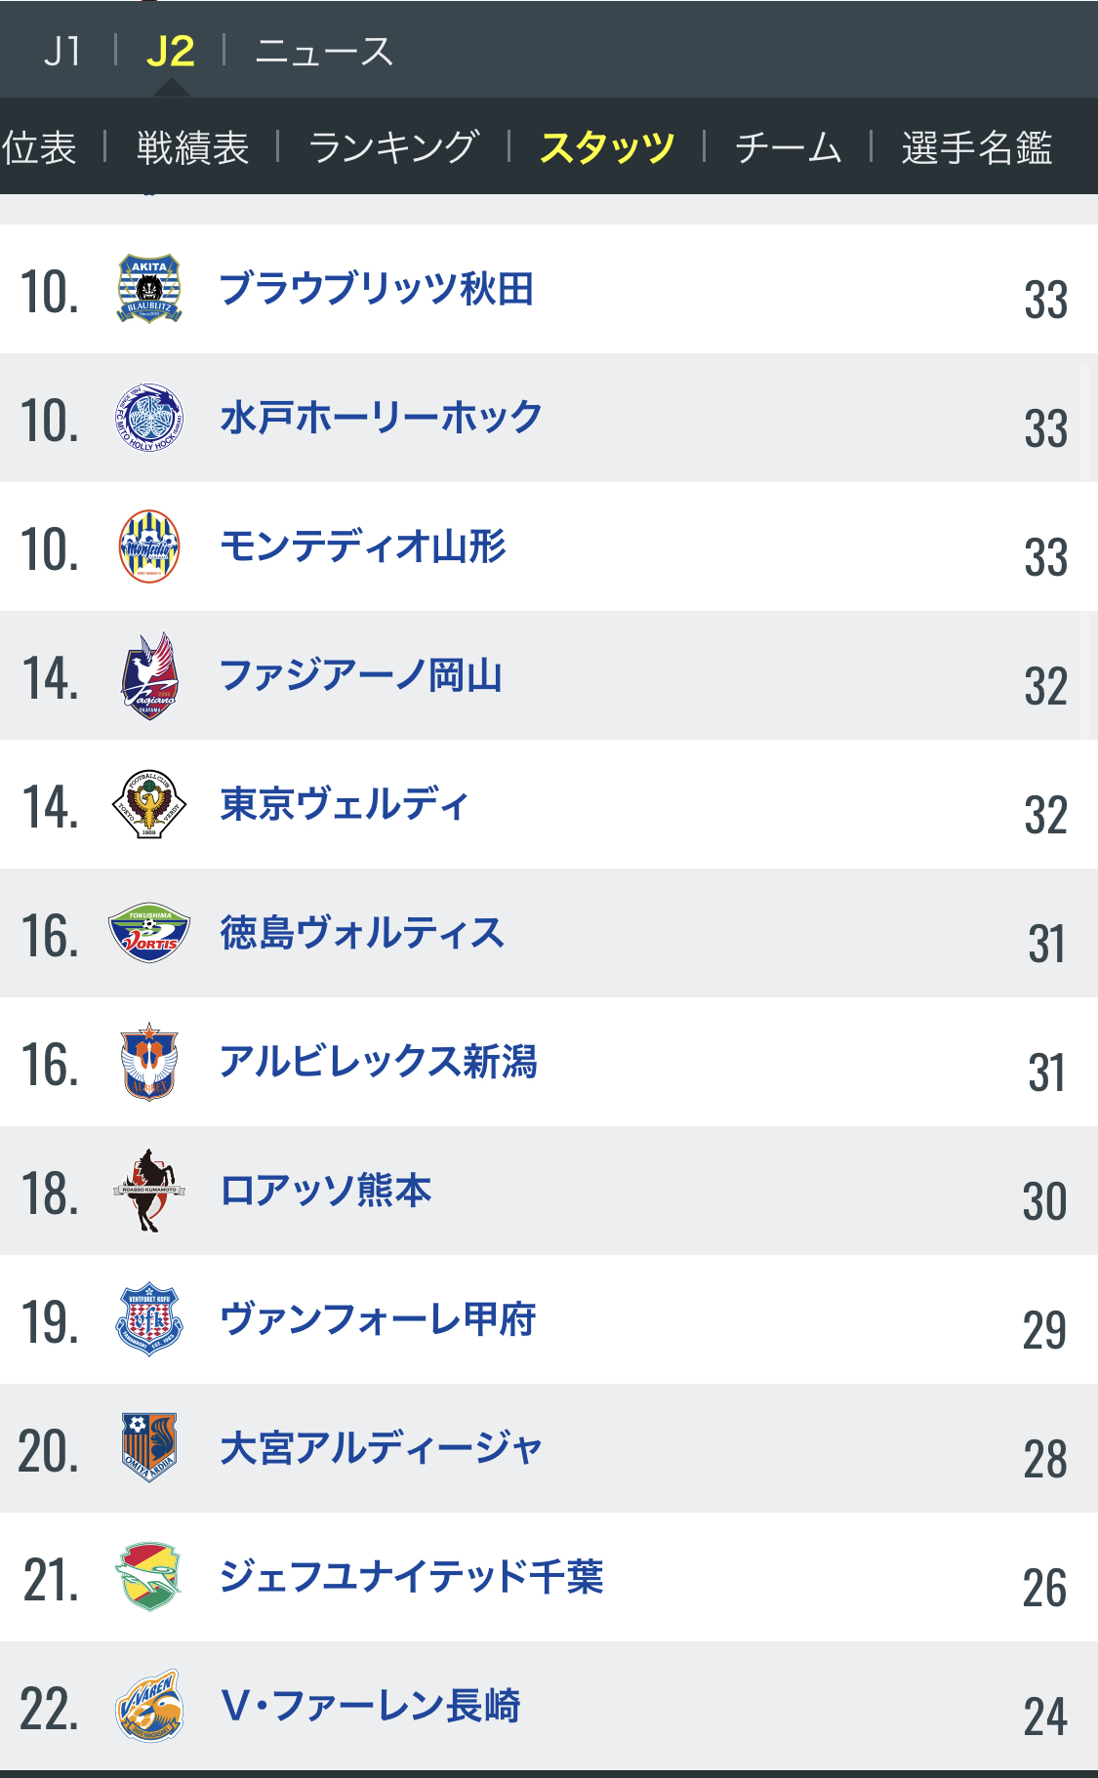Click the JEF United Chiba logo
Viewport: 1098px width, 1778px height.
pyautogui.click(x=149, y=1577)
